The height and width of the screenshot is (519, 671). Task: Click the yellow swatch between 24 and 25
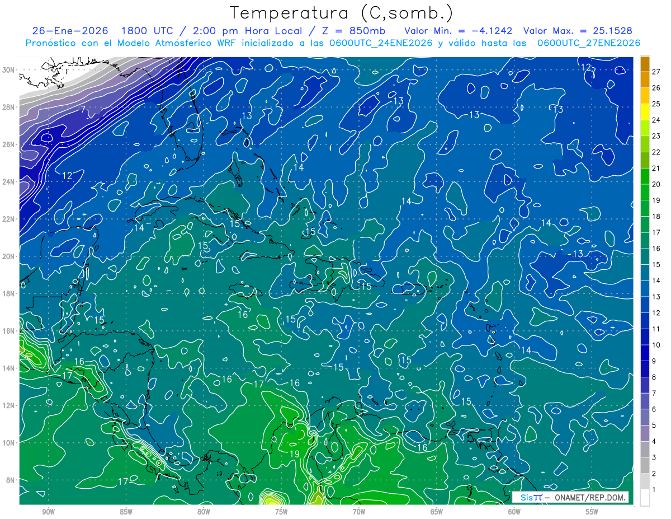pos(645,111)
